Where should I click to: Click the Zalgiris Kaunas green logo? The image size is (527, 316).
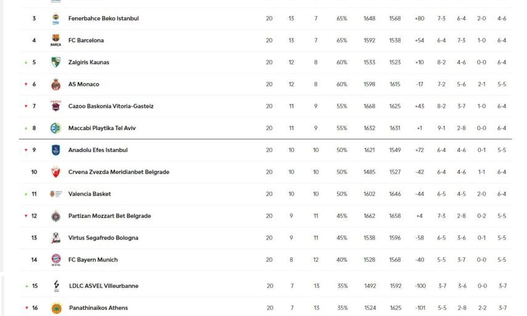[x=55, y=62]
